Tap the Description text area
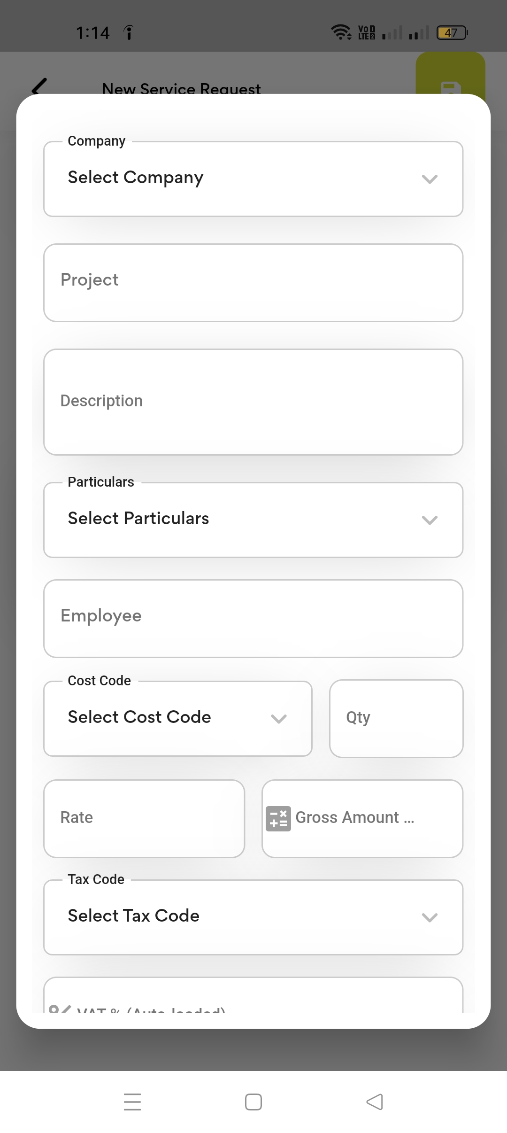Viewport: 507px width, 1133px height. (253, 402)
